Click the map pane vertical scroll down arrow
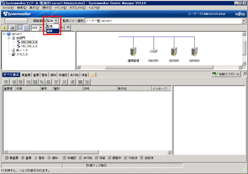 point(244,63)
